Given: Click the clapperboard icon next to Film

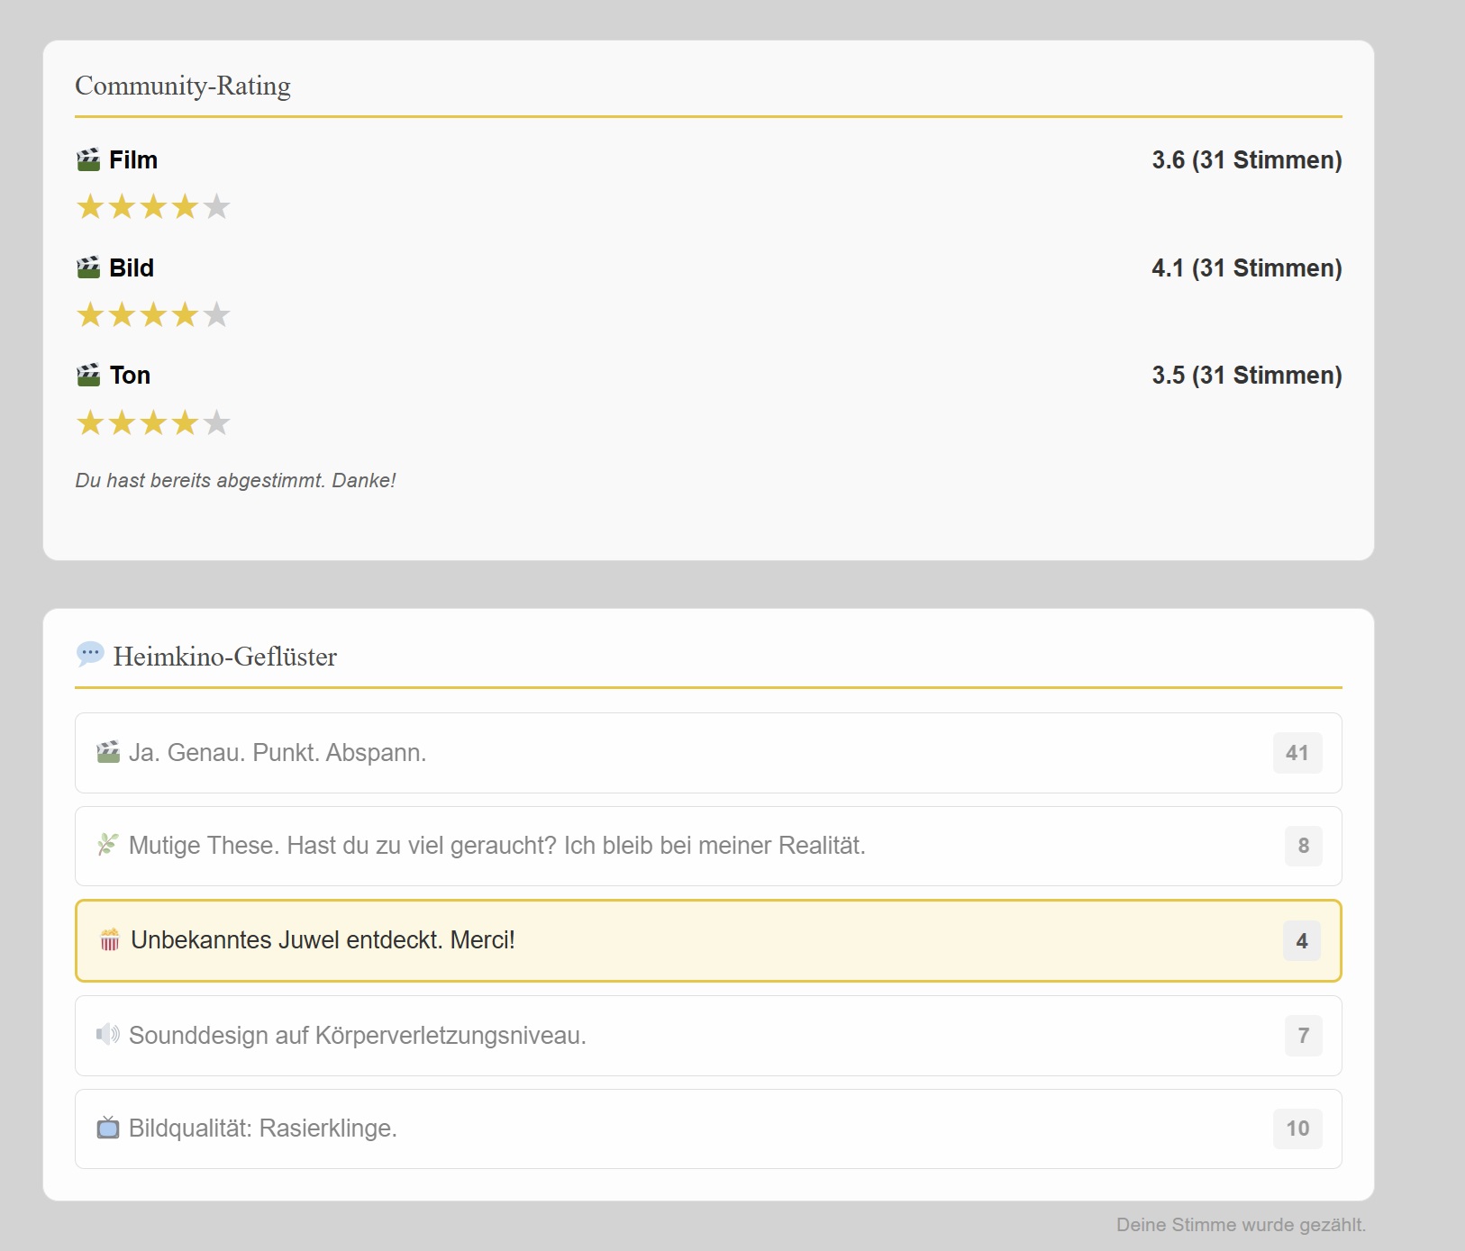Looking at the screenshot, I should tap(88, 160).
